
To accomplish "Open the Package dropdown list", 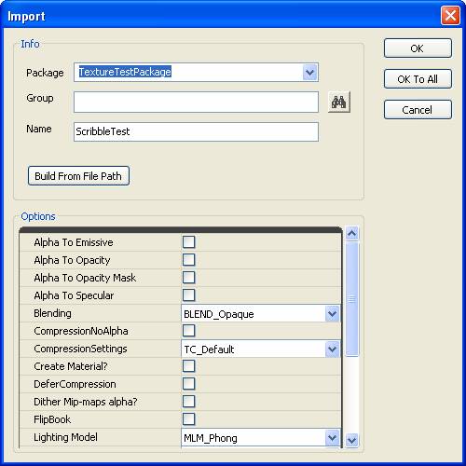I will 309,73.
